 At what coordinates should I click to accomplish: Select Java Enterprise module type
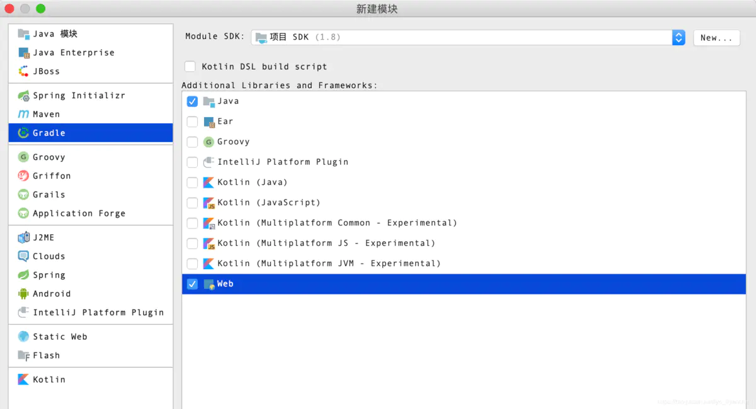91,53
